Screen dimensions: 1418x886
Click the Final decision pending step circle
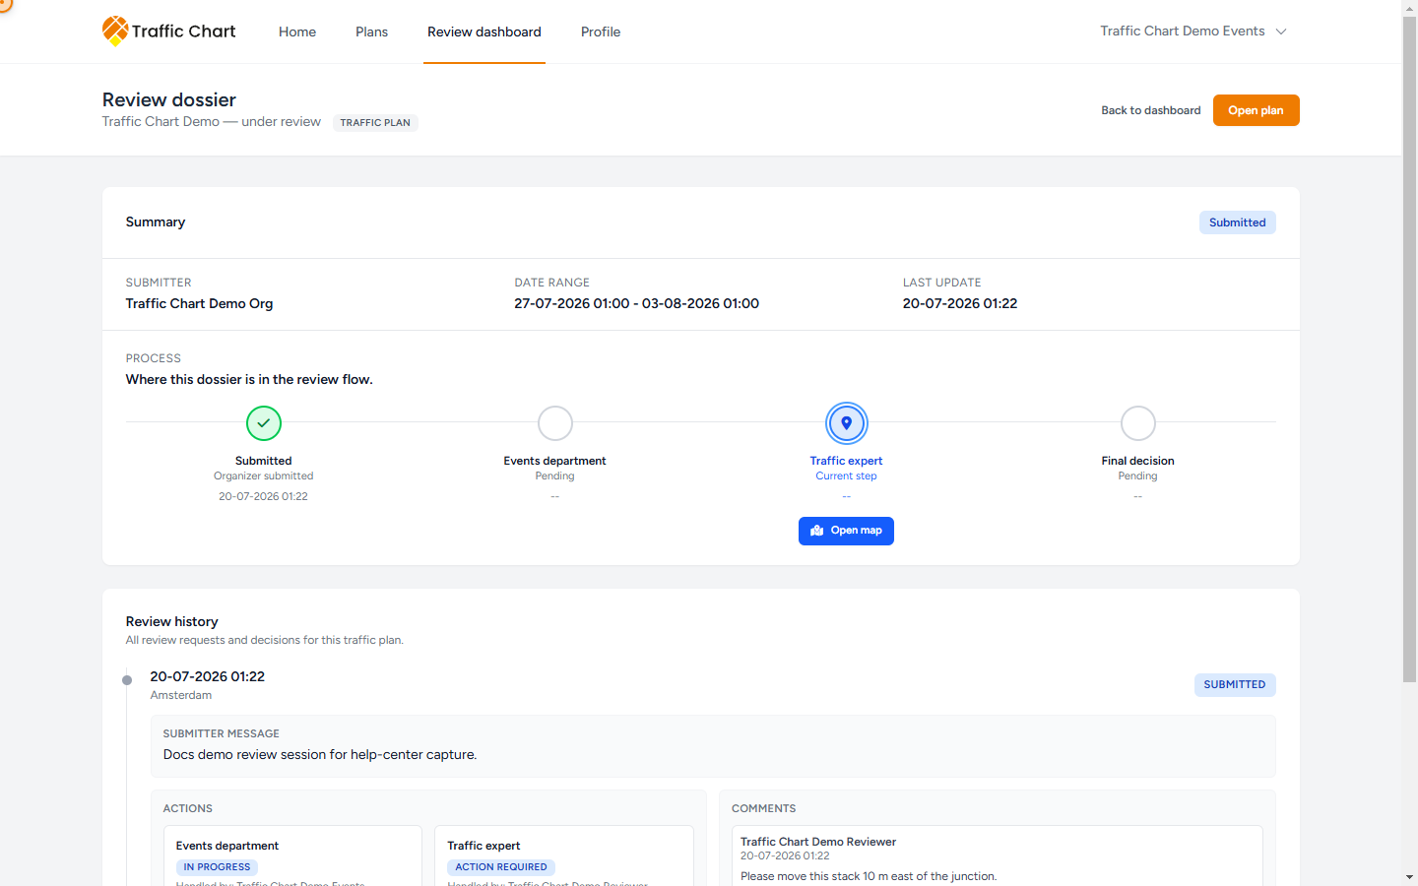coord(1138,423)
